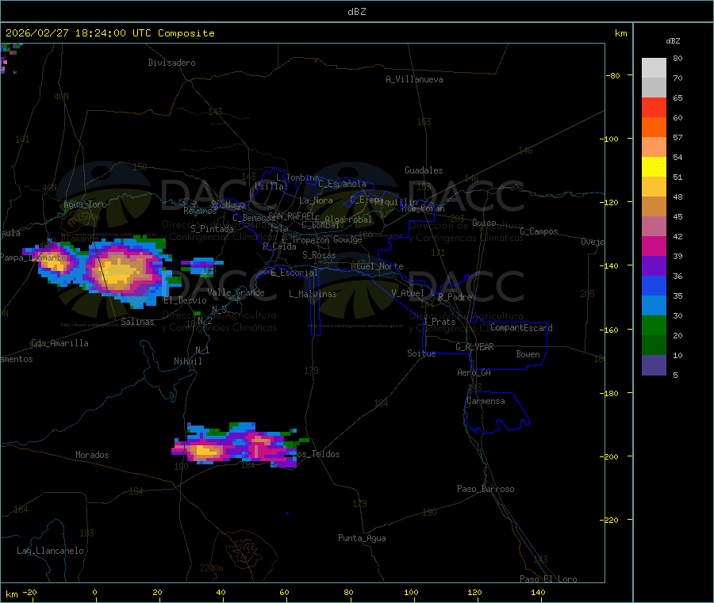Screen dimensions: 714x603
Task: Click the Morados location label
Action: tap(92, 455)
